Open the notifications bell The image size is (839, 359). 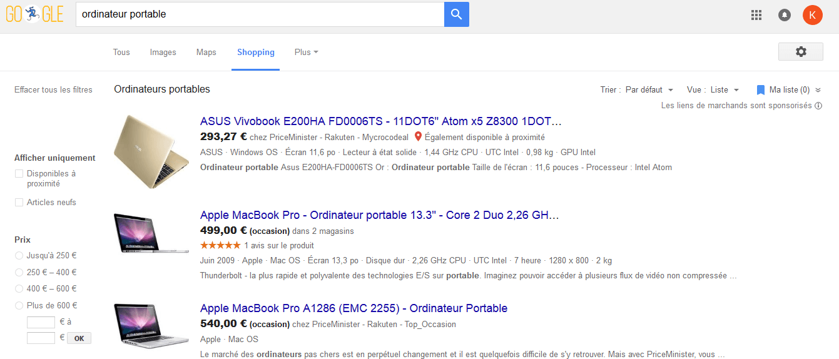click(785, 15)
